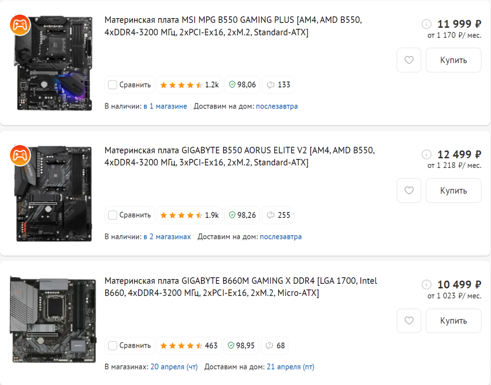This screenshot has width=491, height=385.
Task: Open the 'в 2 магазинах' availability link
Action: pos(167,237)
